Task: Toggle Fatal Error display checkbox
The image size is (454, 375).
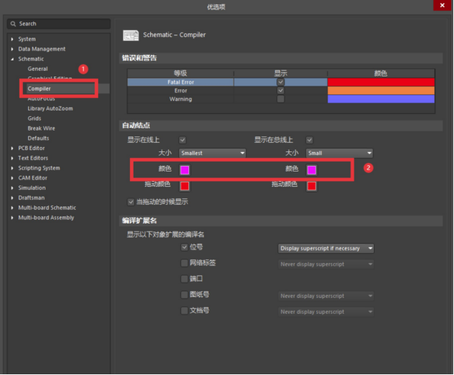Action: click(x=281, y=82)
